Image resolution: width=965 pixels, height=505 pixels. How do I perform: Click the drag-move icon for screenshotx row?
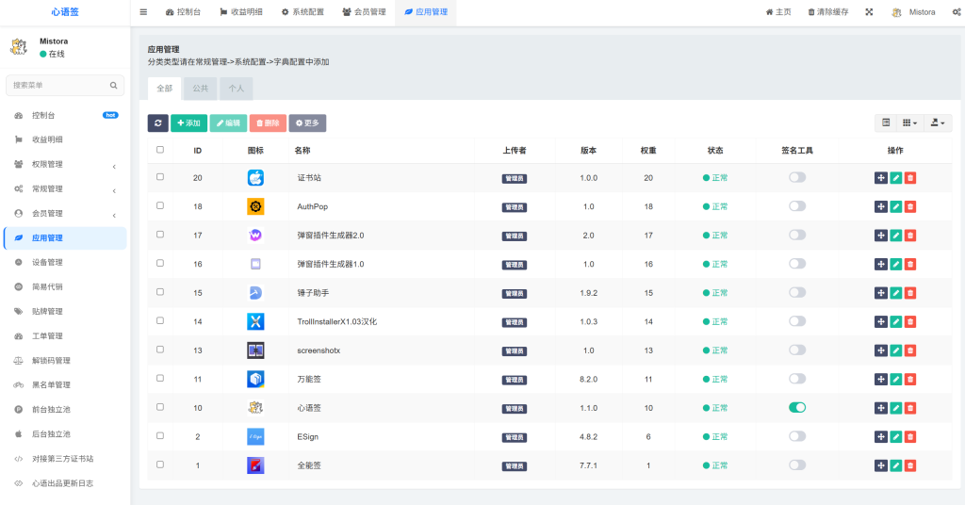tap(881, 350)
